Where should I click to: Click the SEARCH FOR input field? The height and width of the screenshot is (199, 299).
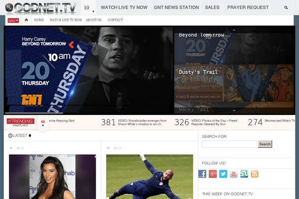229,144
